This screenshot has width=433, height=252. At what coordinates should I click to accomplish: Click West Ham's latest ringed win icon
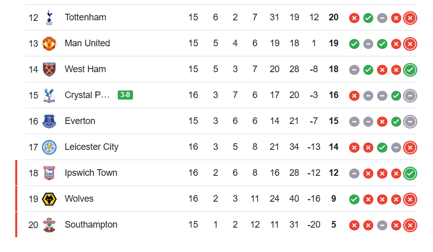410,70
